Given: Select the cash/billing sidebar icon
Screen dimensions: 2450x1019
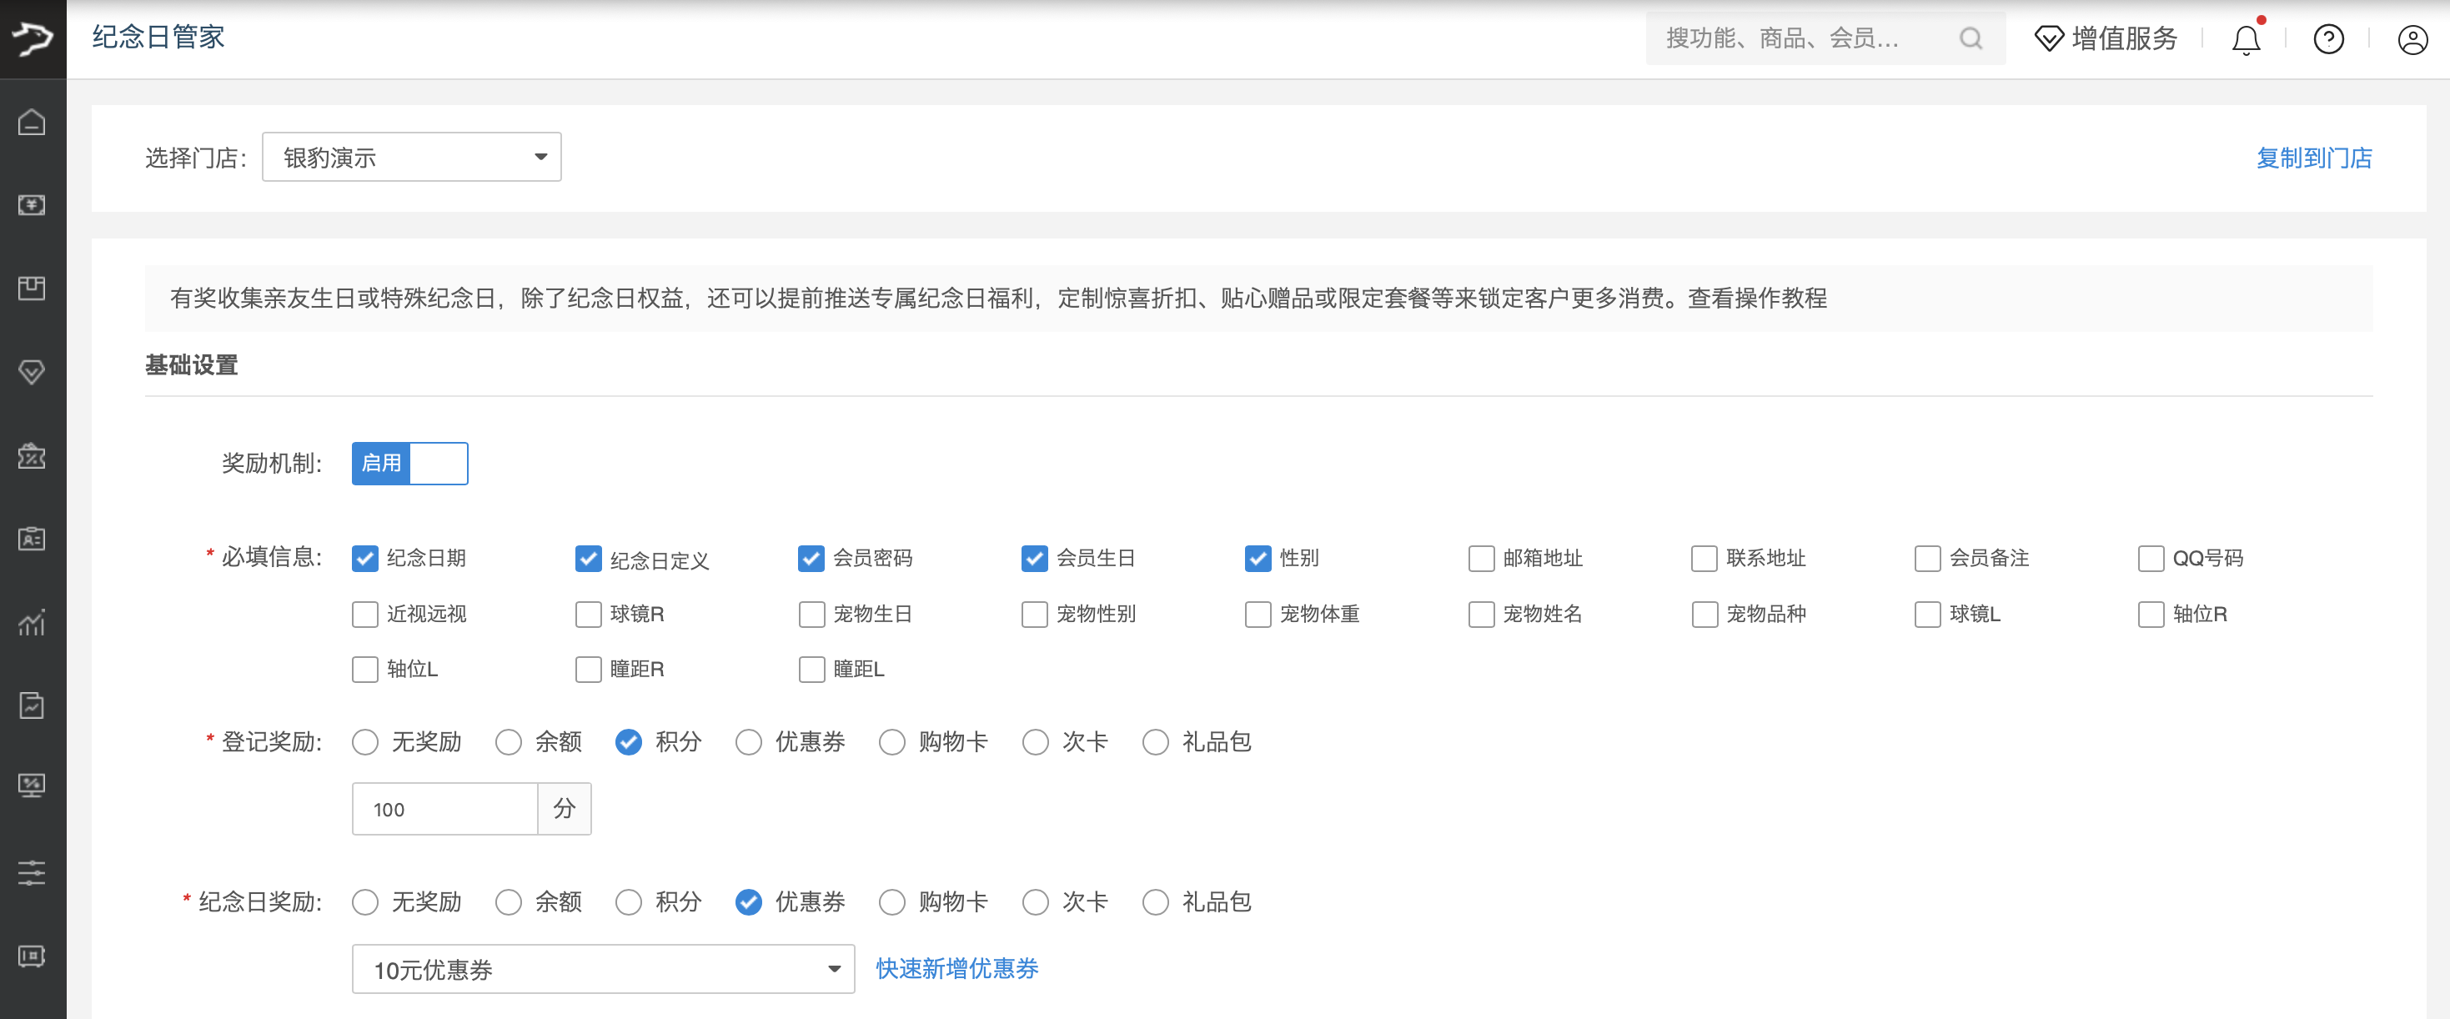Looking at the screenshot, I should tap(33, 204).
